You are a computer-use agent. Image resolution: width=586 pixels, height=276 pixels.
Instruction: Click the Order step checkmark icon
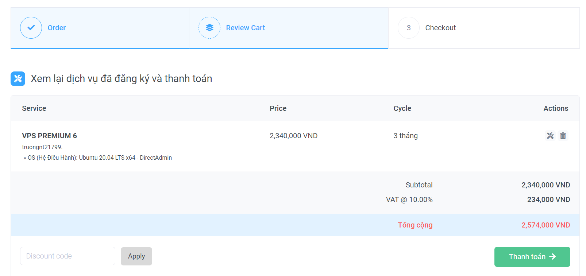31,28
